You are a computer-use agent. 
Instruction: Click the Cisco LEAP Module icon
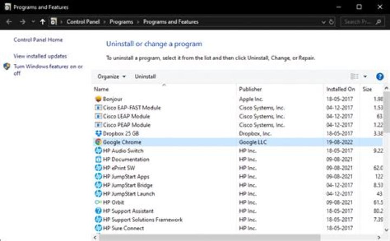point(98,116)
